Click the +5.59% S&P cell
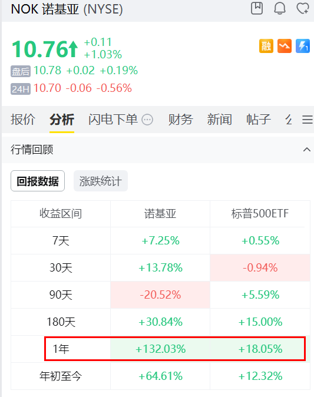Image resolution: width=314 pixels, height=397 pixels. (x=260, y=295)
